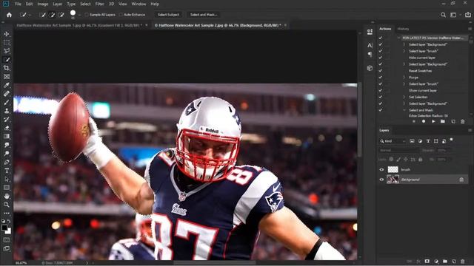
Task: Open the tool preset picker dropdown
Action: coord(30,15)
